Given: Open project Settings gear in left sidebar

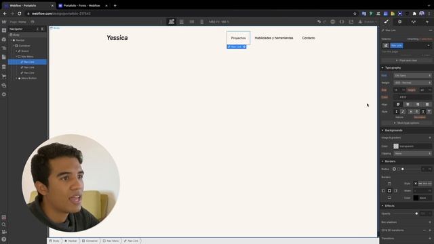Looking at the screenshot, I should [x=4, y=94].
